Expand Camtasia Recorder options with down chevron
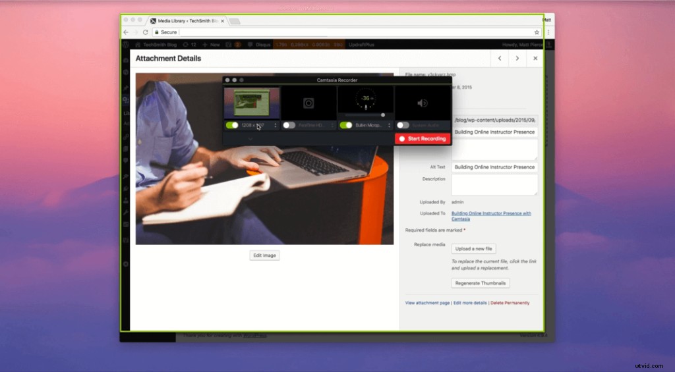 point(250,139)
